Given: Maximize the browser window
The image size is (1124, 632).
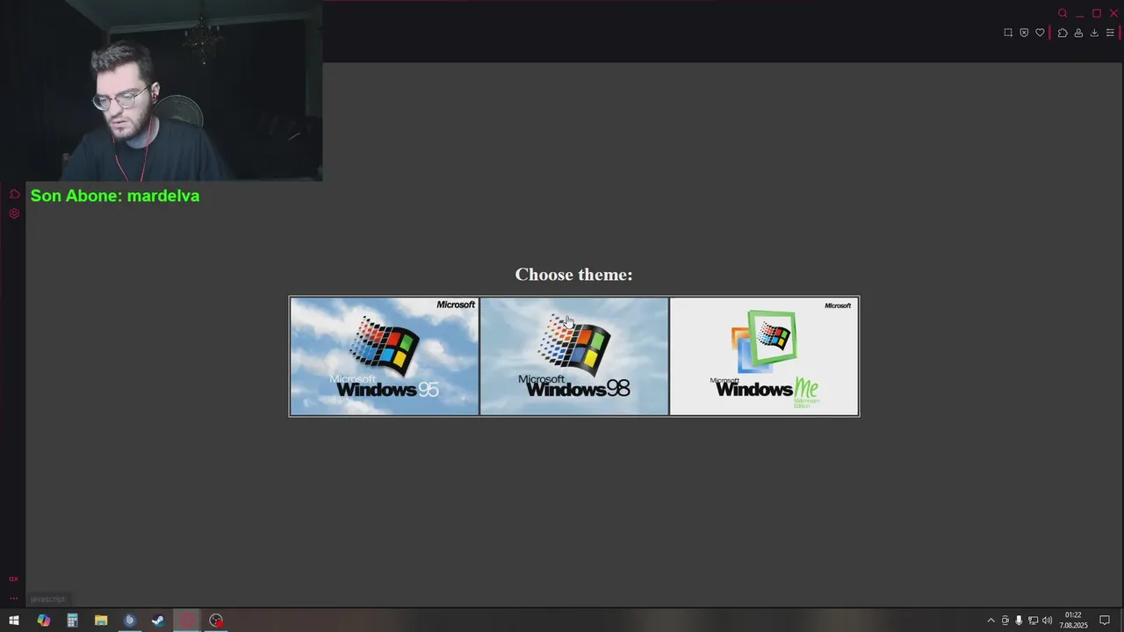Looking at the screenshot, I should click(x=1097, y=13).
